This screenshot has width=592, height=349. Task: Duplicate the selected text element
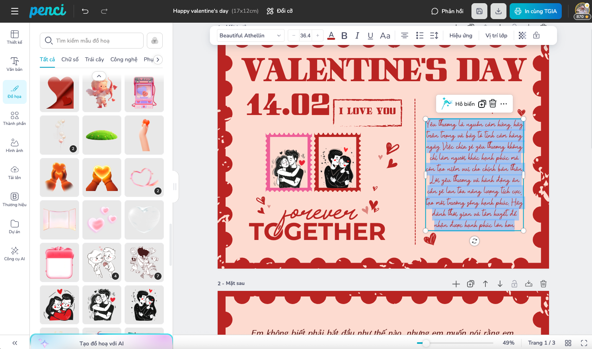(482, 104)
